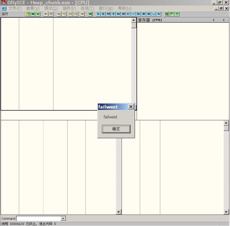Open the Breakpoints window via B button
Screen dimensions: 230x226
(144, 14)
